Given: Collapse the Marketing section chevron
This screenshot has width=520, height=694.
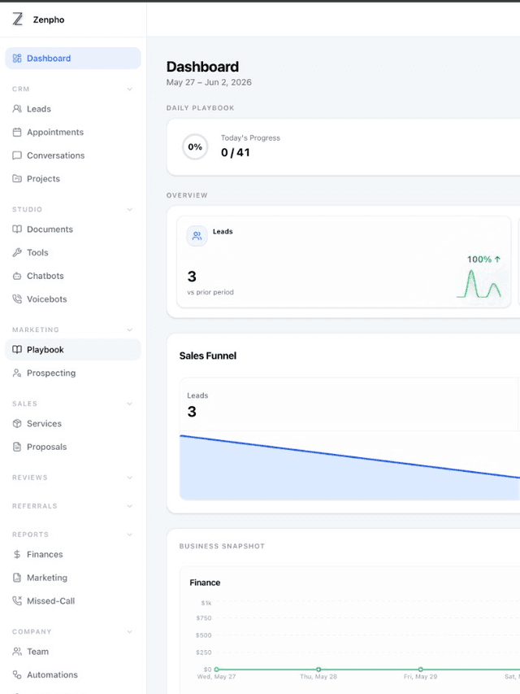Looking at the screenshot, I should 129,330.
